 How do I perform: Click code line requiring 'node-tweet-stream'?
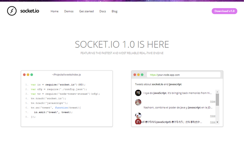65,94
